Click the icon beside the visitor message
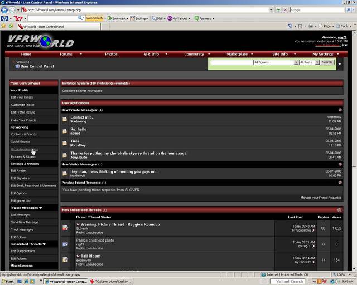The width and height of the screenshot is (357, 285). coord(65,173)
